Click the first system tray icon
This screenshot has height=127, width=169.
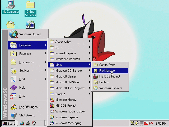(133, 123)
